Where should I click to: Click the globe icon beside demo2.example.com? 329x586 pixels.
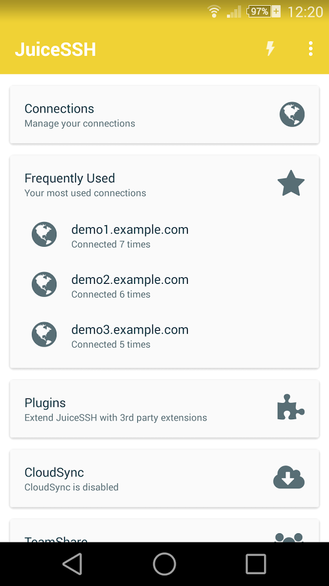44,285
